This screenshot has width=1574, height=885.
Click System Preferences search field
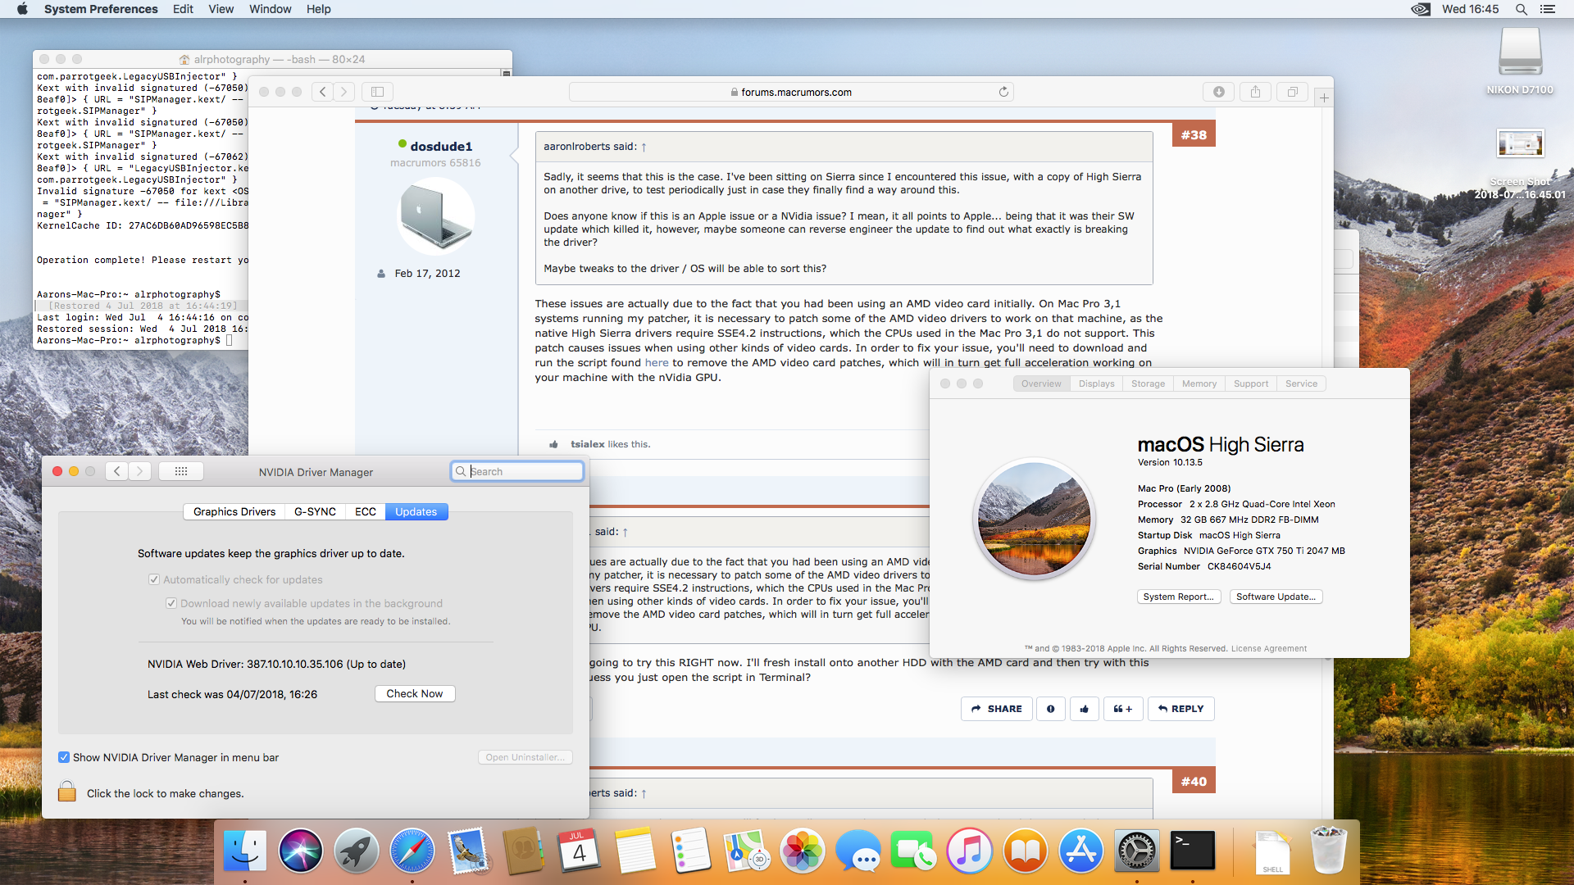pos(517,471)
